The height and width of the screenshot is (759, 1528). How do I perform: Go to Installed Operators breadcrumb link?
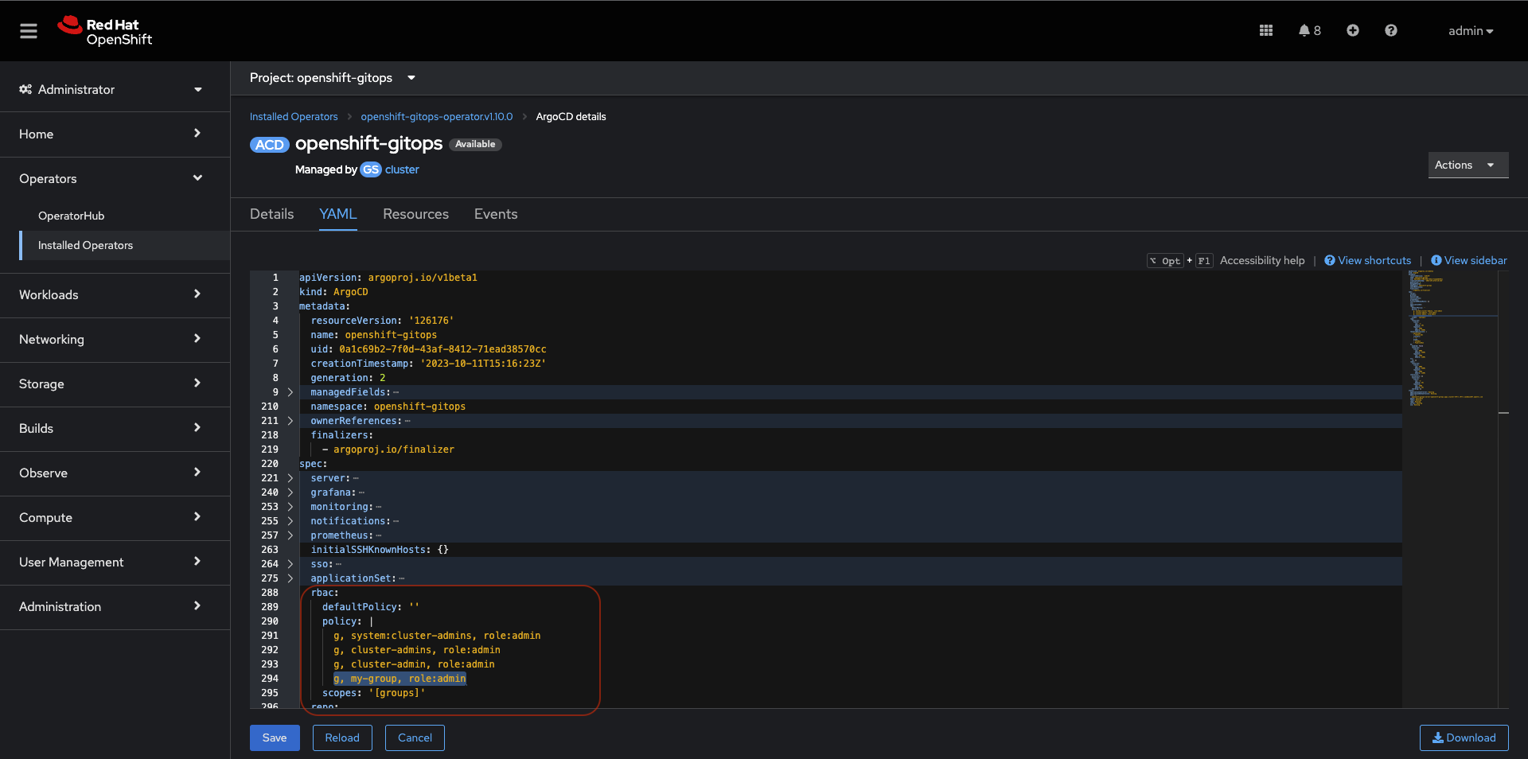tap(294, 116)
